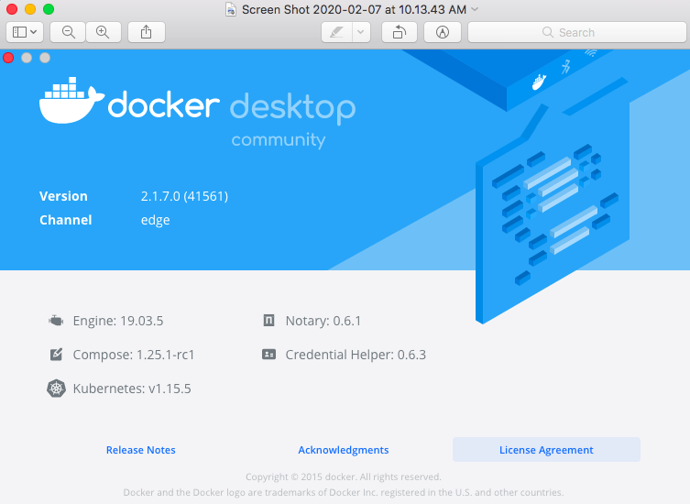Image resolution: width=690 pixels, height=504 pixels.
Task: Click the Kubernetes: v1.15.5 text
Action: [x=132, y=389]
